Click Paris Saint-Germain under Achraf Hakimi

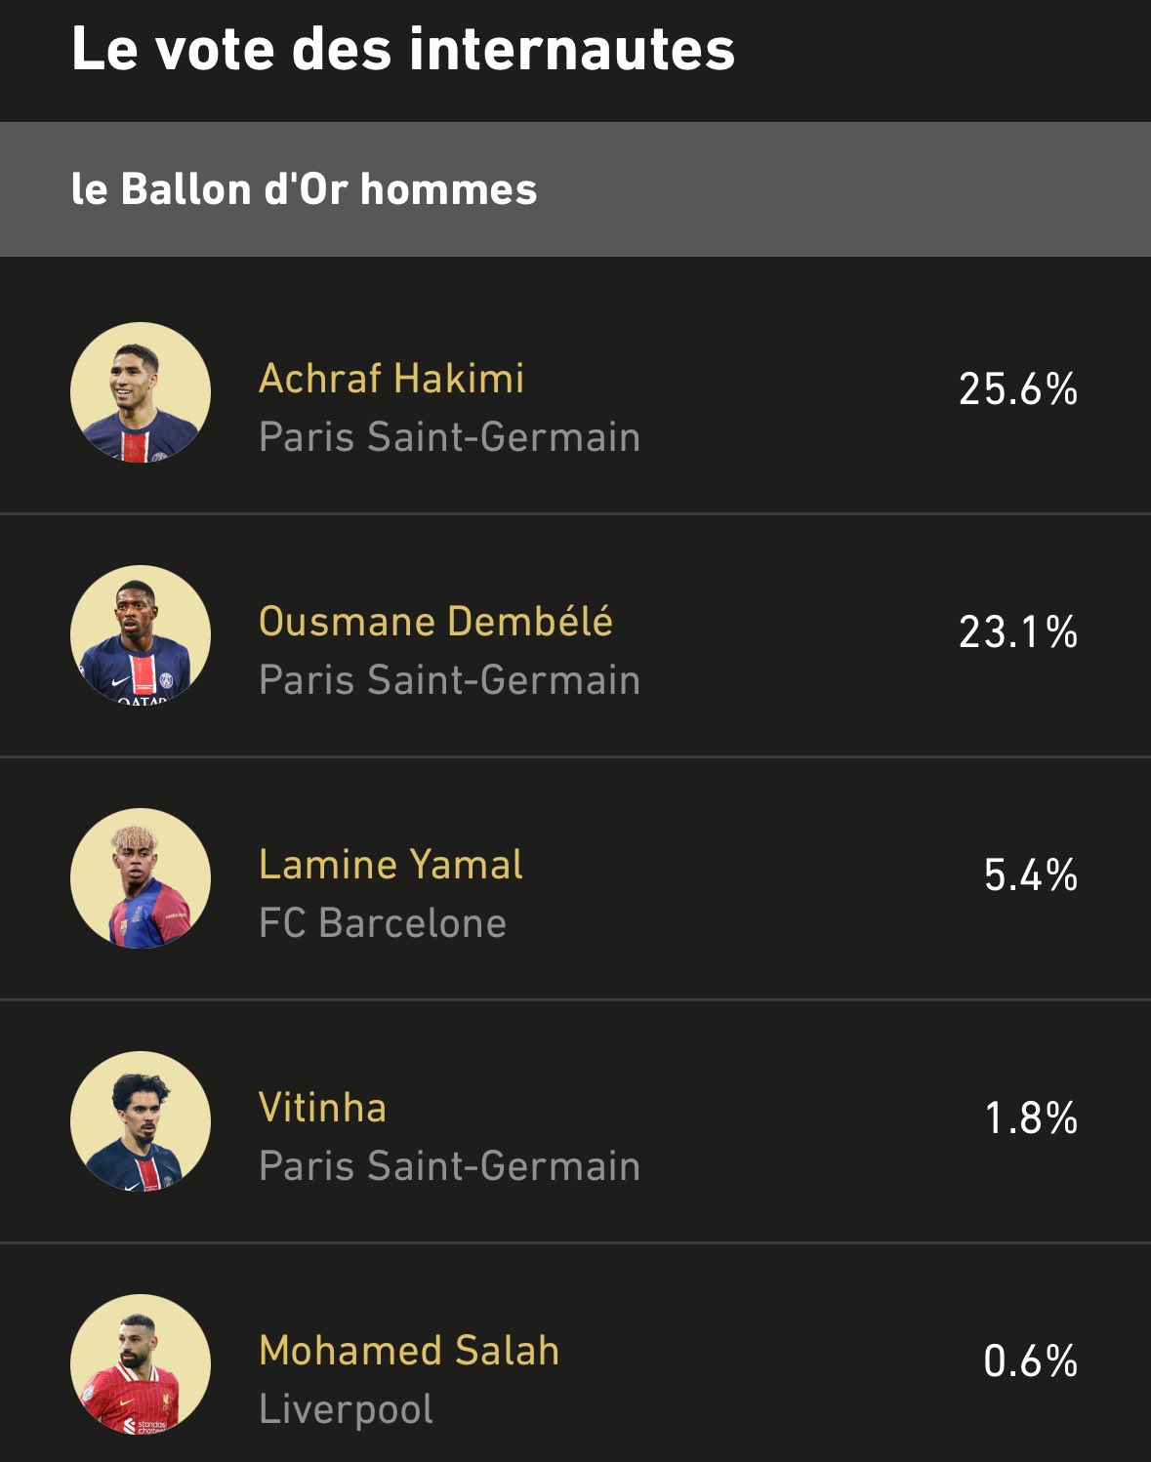click(449, 437)
